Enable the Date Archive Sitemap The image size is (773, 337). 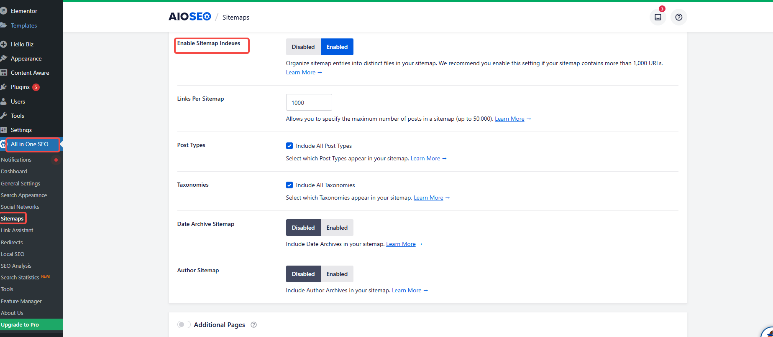pyautogui.click(x=337, y=228)
